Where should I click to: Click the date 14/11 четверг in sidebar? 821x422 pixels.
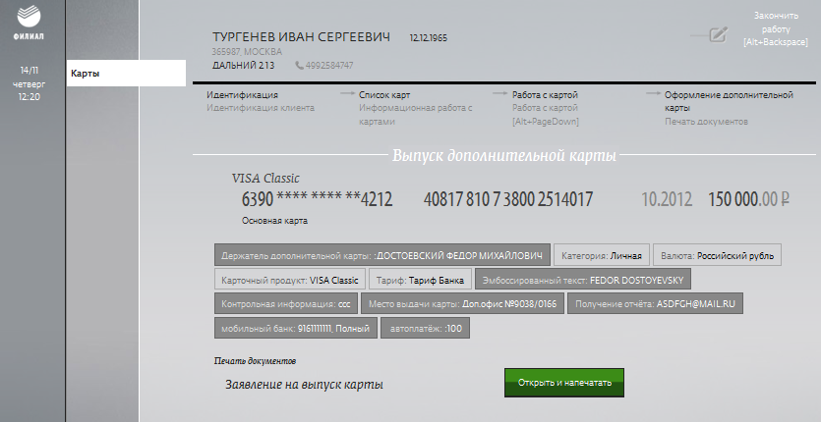[29, 77]
